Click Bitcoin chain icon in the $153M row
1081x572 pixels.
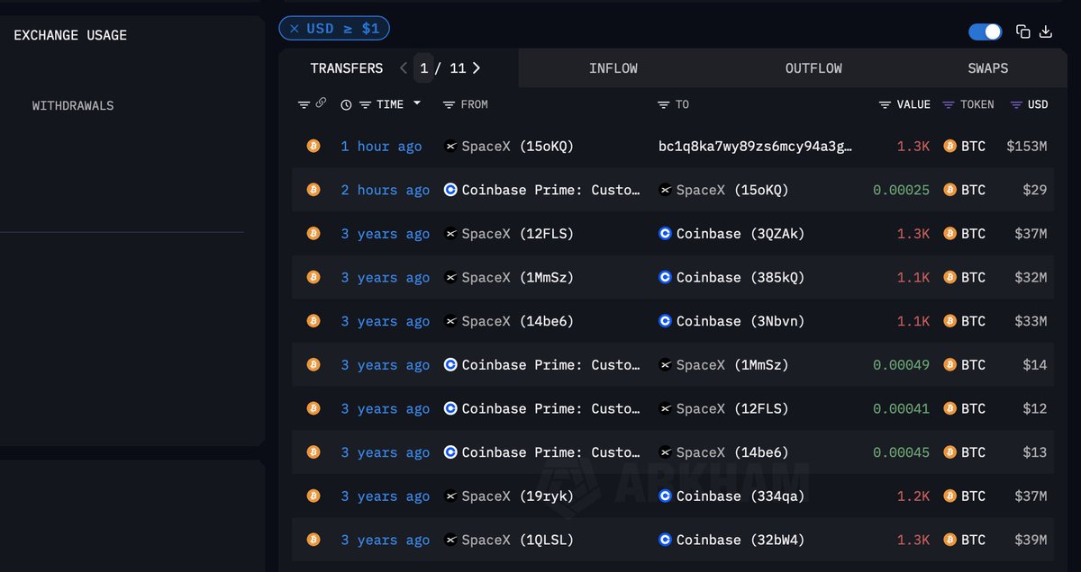(x=313, y=146)
